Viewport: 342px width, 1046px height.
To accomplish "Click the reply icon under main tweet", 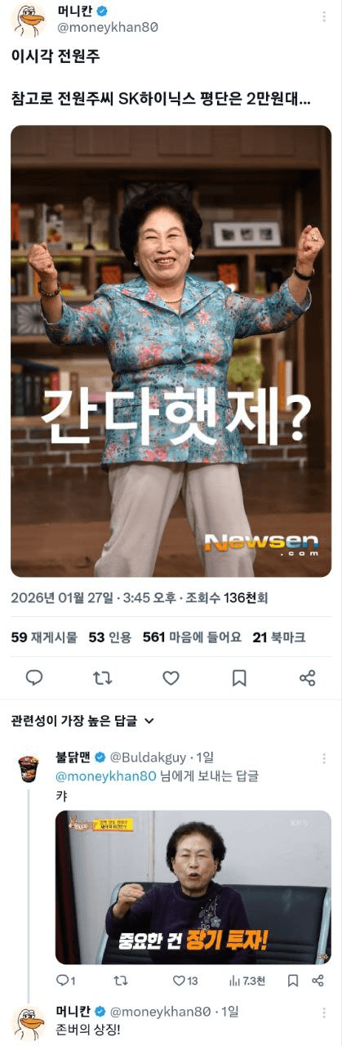I will 34,677.
